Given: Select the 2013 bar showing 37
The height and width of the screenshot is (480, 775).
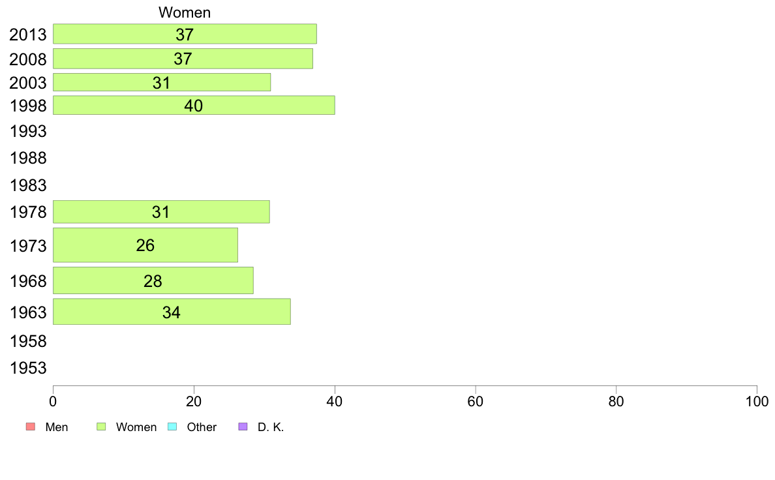Looking at the screenshot, I should (185, 34).
